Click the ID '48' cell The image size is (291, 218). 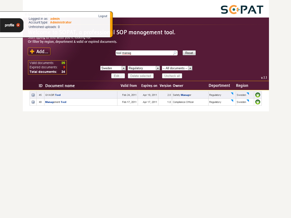40,102
